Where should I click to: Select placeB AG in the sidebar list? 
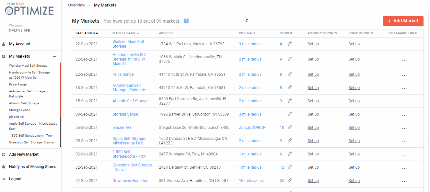click(17, 117)
